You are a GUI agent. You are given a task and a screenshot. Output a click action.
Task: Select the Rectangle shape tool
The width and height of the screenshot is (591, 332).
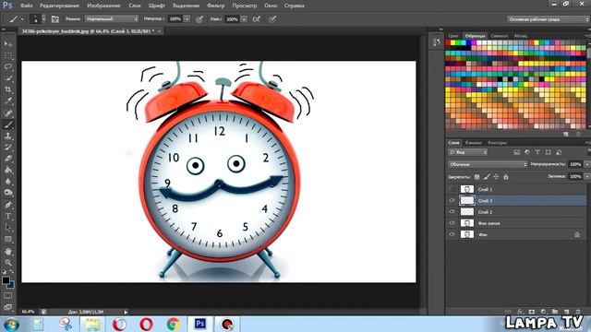click(x=8, y=239)
